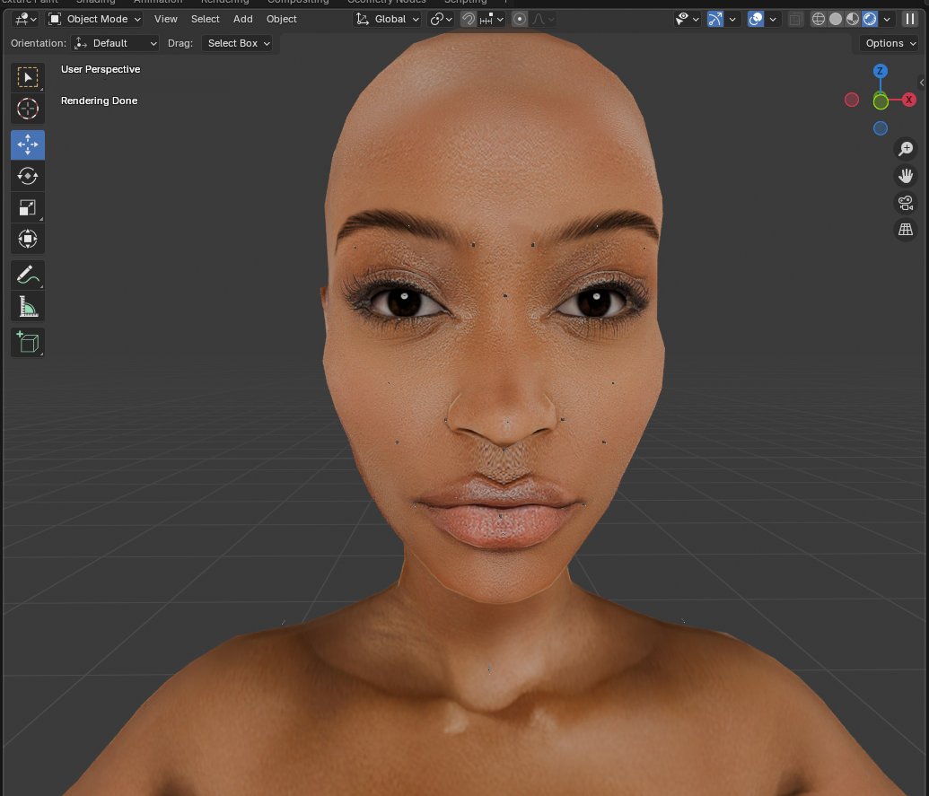Image resolution: width=929 pixels, height=796 pixels.
Task: Choose the Rotate tool
Action: [28, 176]
